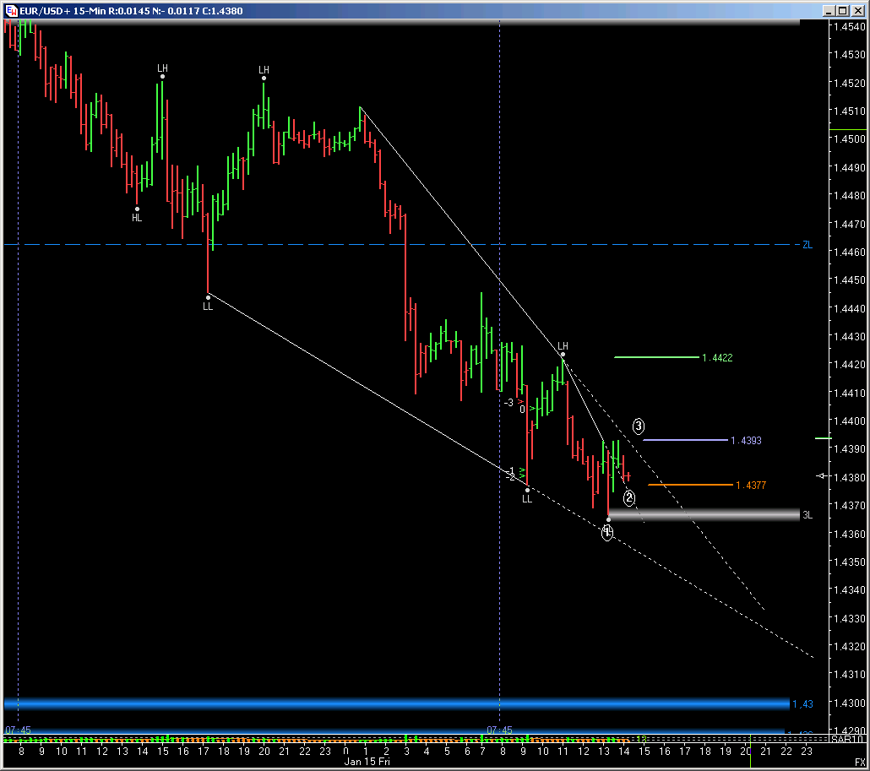Click the 3L label beside grey band
The height and width of the screenshot is (771, 870).
pyautogui.click(x=807, y=515)
